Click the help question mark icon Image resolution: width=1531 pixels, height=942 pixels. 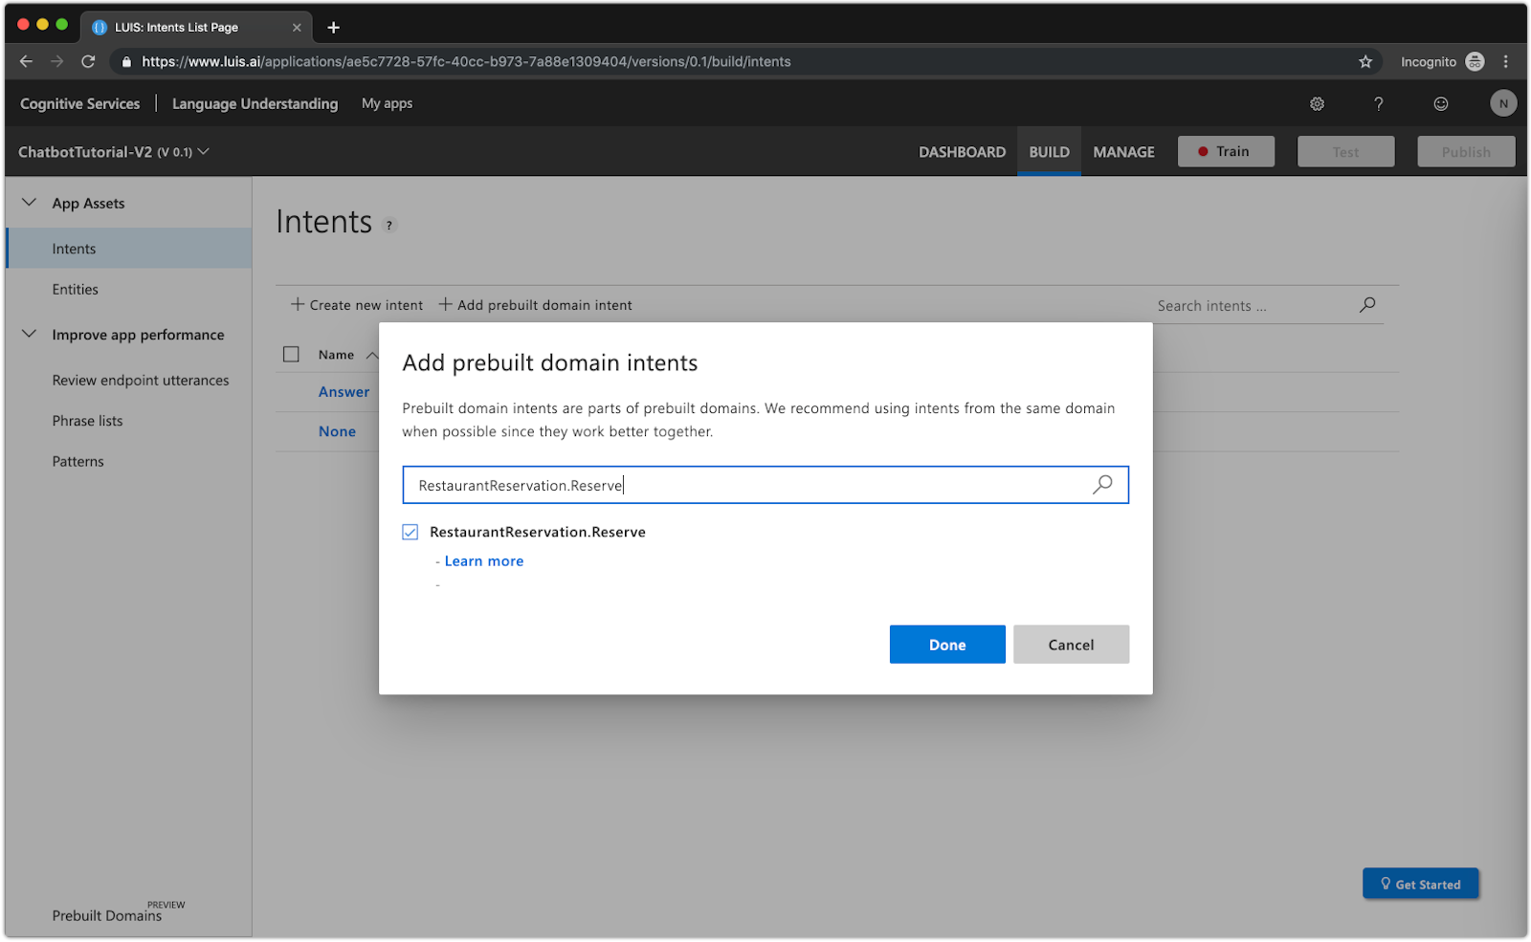point(1378,103)
